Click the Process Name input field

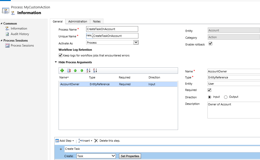pyautogui.click(x=112, y=29)
